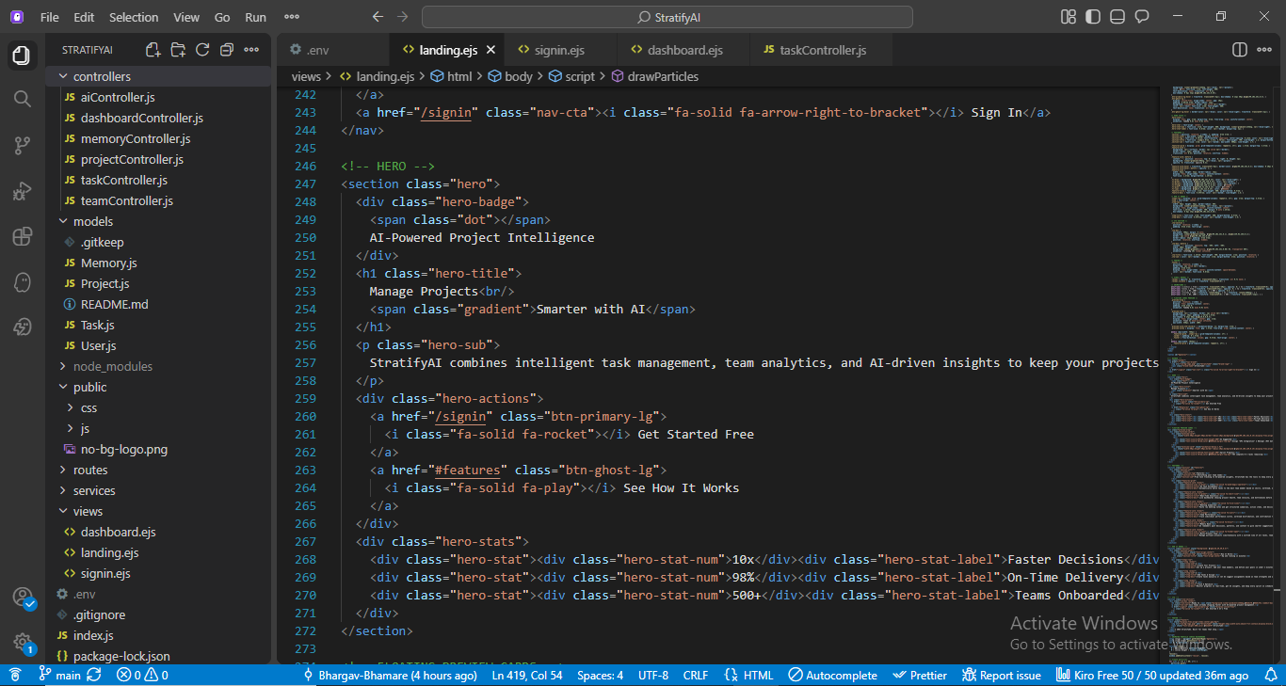Click the CRLF line ending indicator
The image size is (1286, 686).
pyautogui.click(x=696, y=675)
